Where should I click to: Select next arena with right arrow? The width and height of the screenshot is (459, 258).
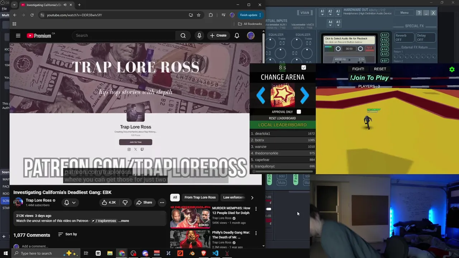pyautogui.click(x=304, y=95)
